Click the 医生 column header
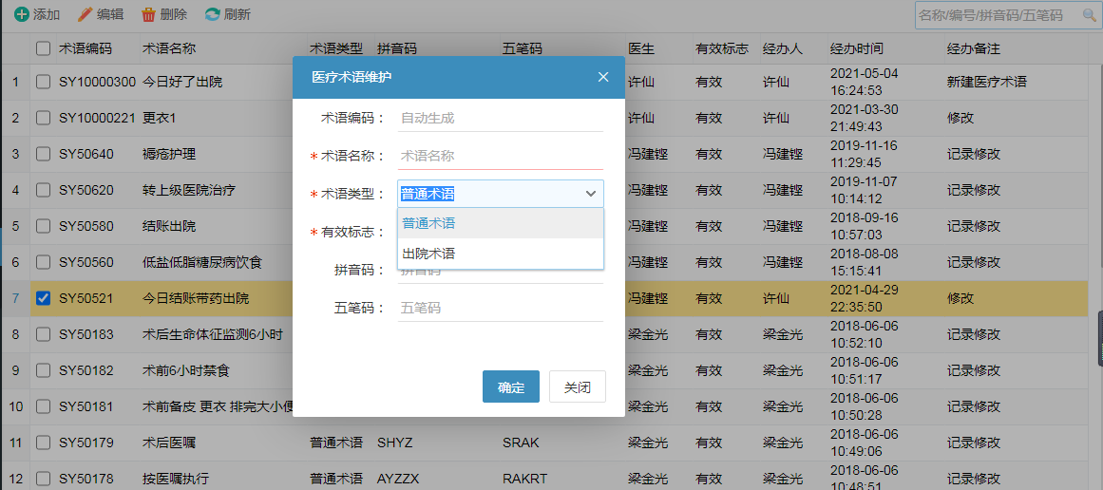This screenshot has height=490, width=1103. coord(641,48)
